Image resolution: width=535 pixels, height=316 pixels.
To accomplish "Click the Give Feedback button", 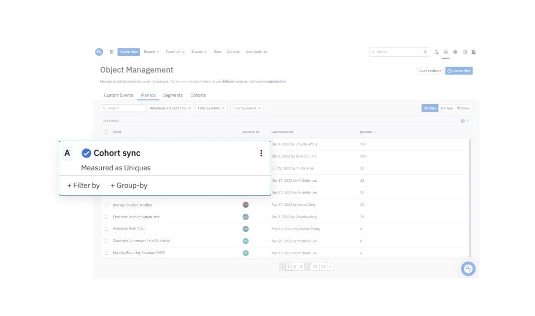I will [429, 71].
